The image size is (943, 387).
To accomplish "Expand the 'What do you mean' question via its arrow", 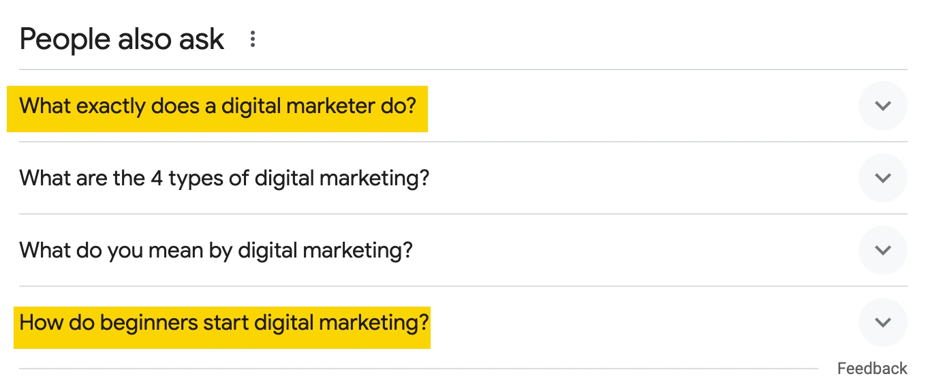I will click(x=882, y=250).
